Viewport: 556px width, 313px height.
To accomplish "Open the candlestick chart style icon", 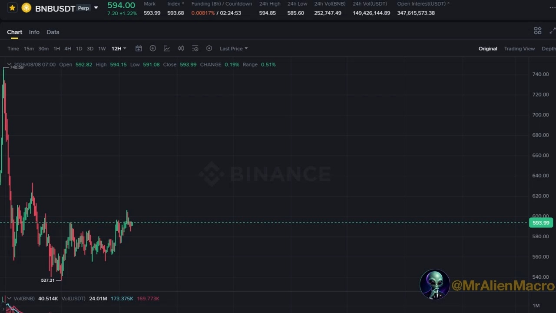I will tap(181, 49).
